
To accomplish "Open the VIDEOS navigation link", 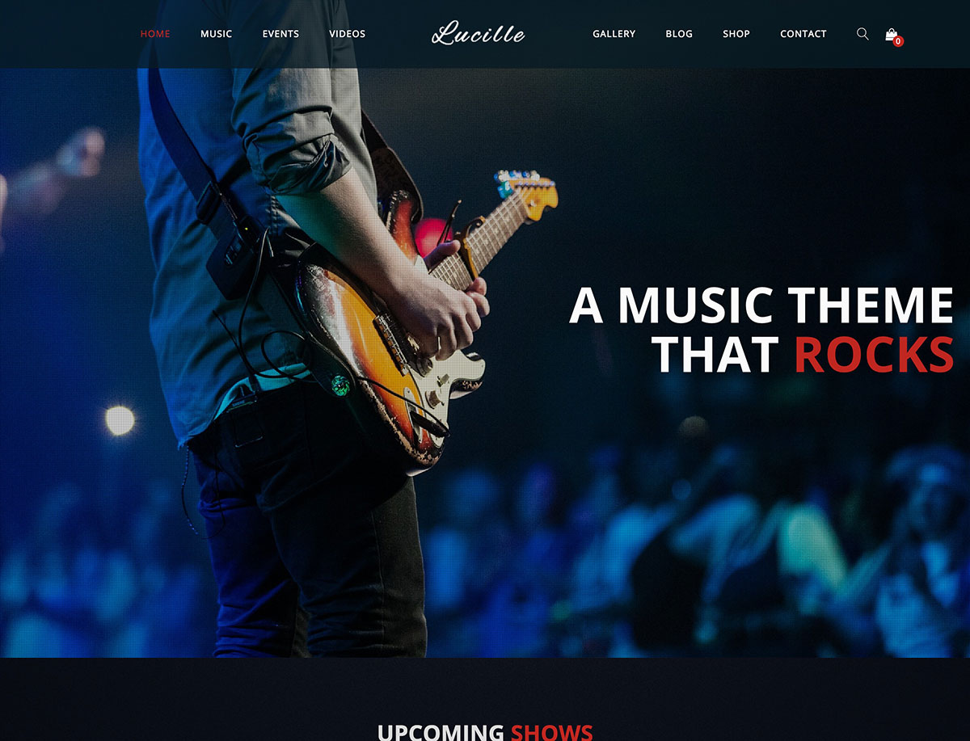I will pyautogui.click(x=347, y=34).
